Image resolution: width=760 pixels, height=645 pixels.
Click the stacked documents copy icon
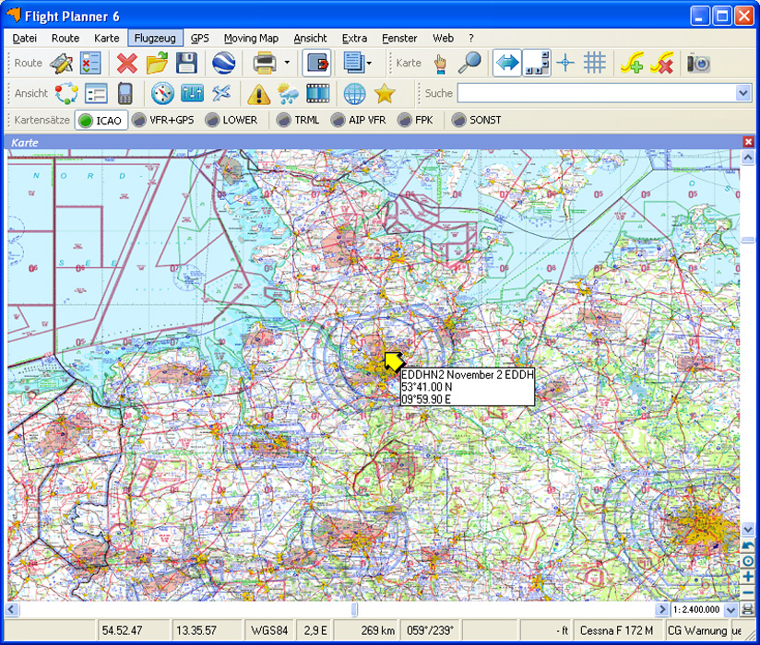pyautogui.click(x=354, y=64)
